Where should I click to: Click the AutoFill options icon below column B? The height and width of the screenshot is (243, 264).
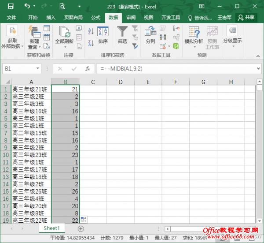(x=84, y=219)
